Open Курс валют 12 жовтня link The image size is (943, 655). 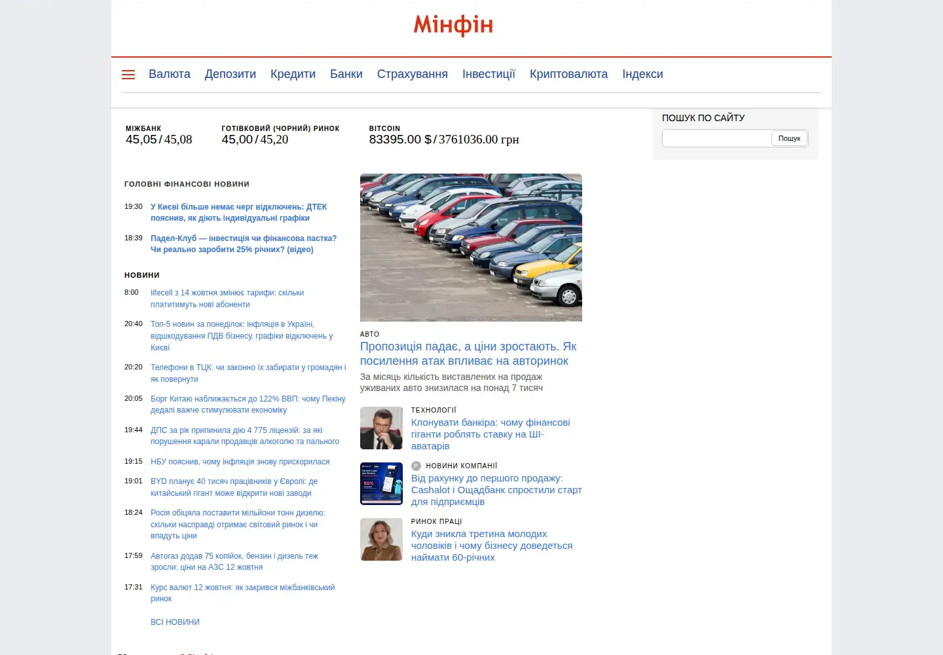242,593
